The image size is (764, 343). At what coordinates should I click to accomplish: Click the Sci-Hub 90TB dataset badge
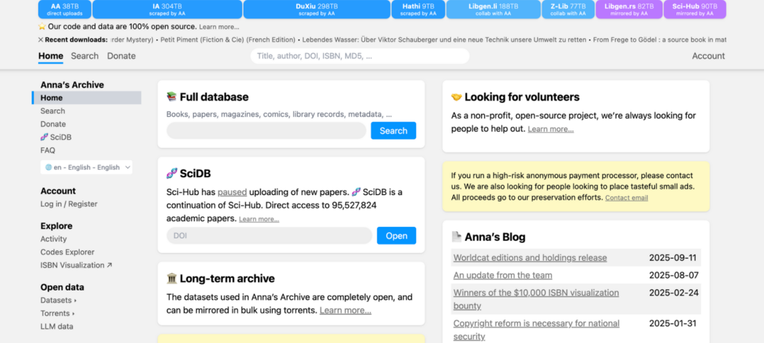(x=694, y=9)
